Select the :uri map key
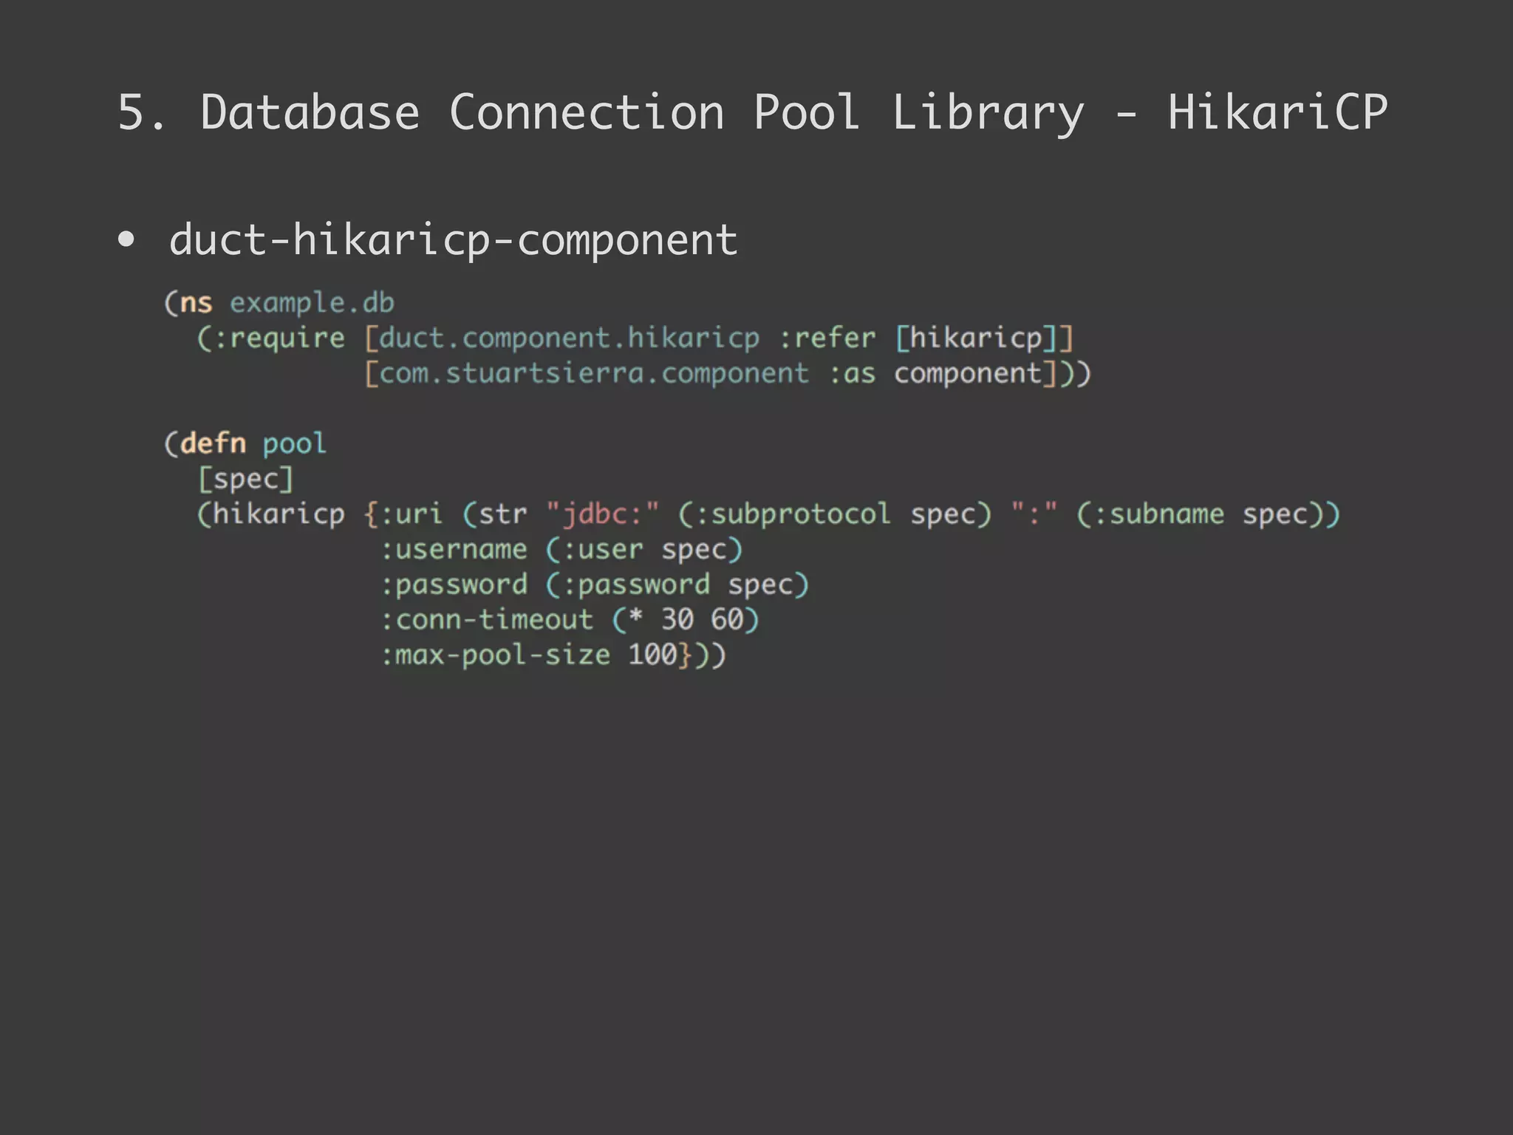 411,514
